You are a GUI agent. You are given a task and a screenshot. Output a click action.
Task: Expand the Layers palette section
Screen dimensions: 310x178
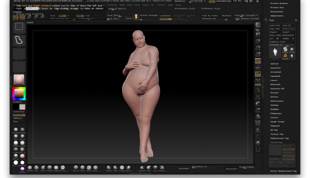point(274,80)
